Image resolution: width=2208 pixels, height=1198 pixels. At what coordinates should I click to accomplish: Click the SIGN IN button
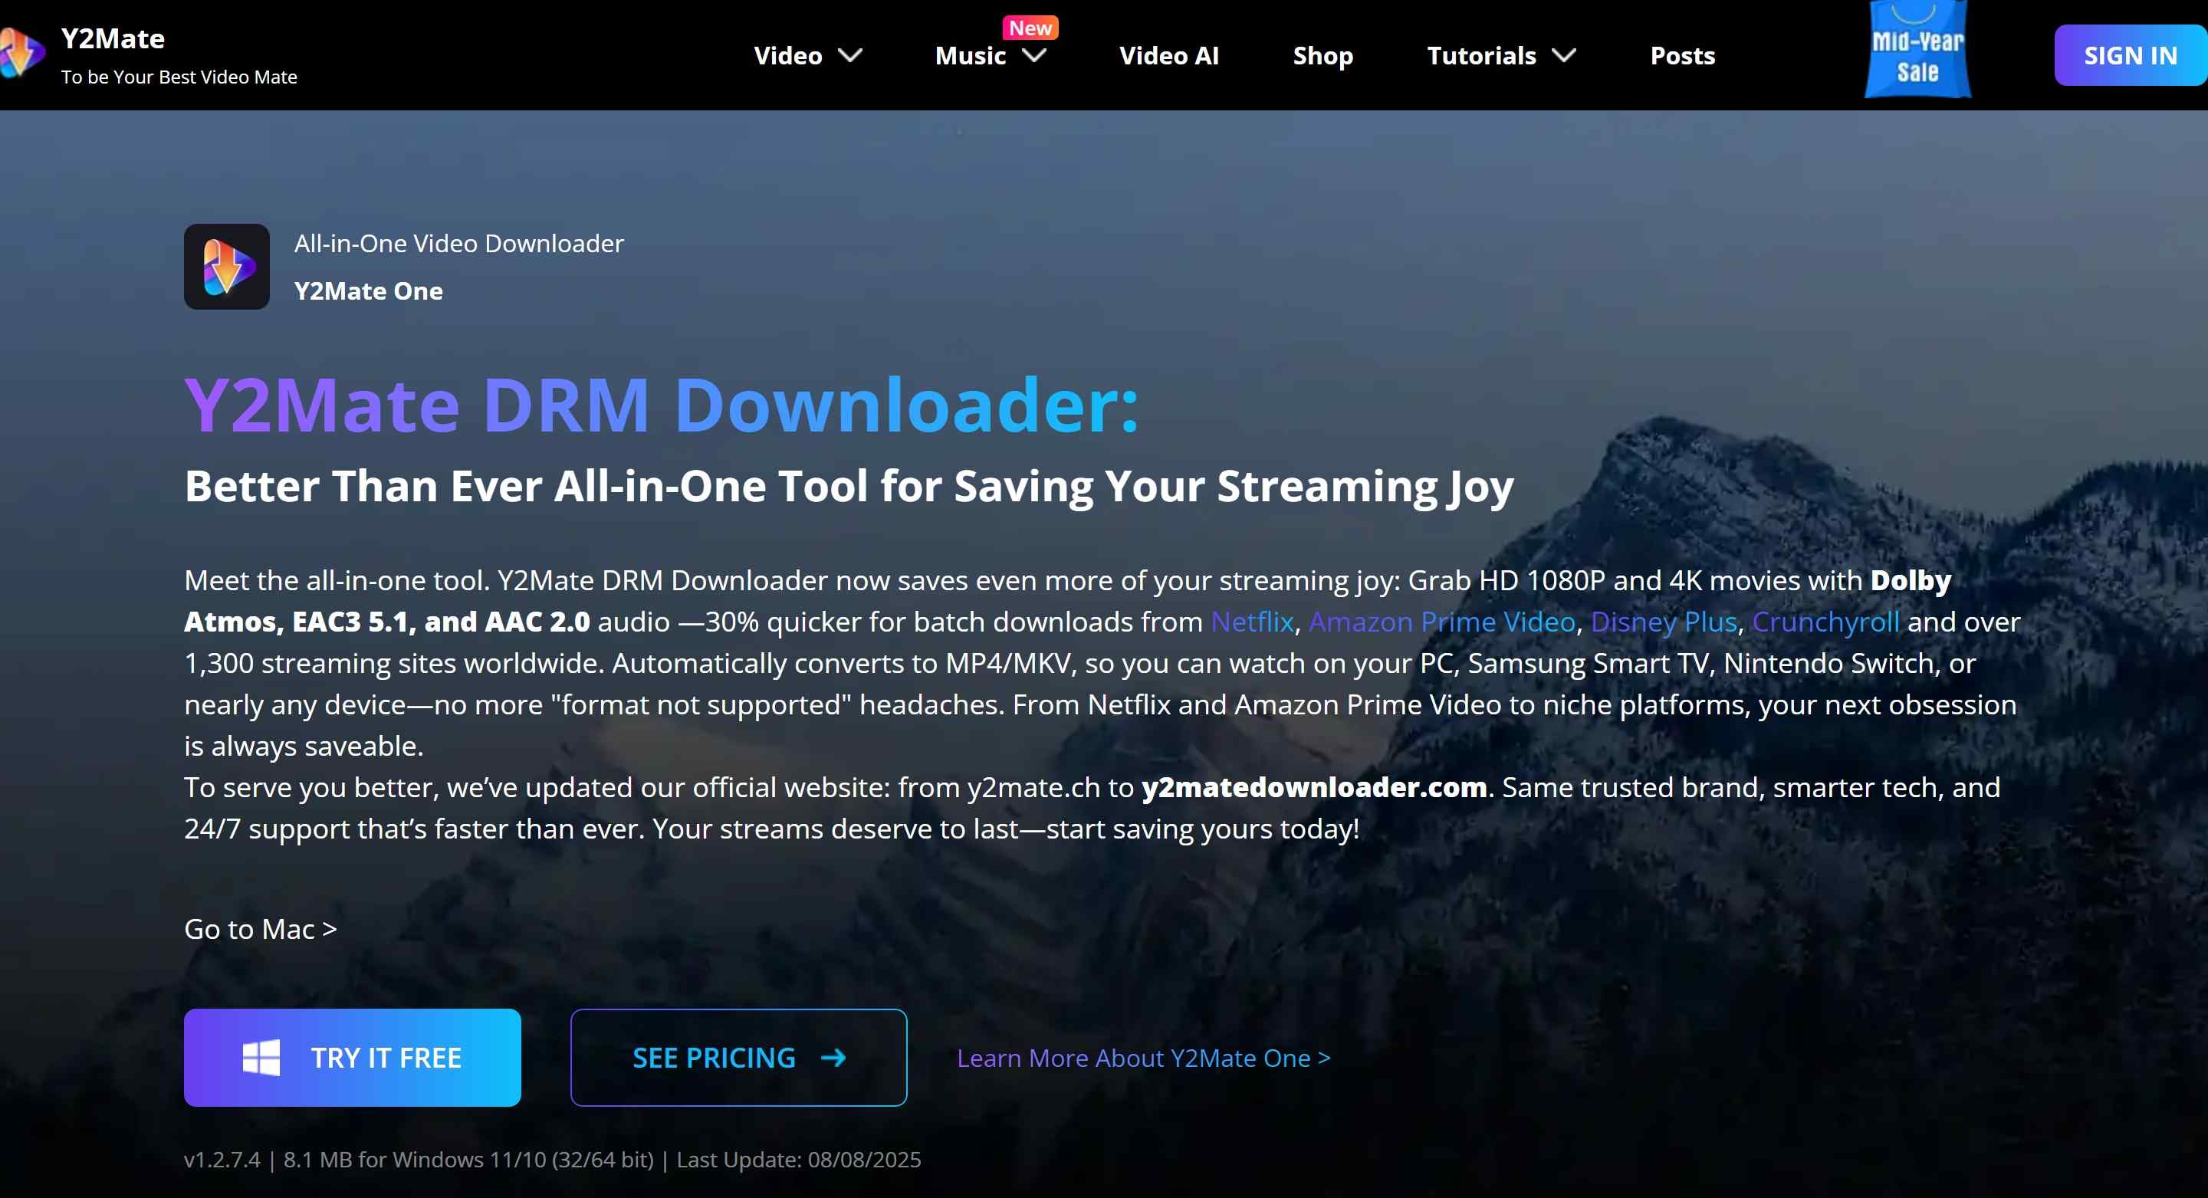pos(2130,56)
